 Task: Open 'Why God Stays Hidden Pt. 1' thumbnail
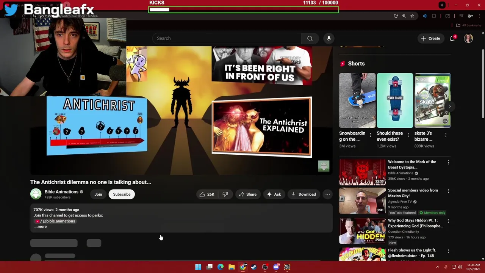point(363,231)
